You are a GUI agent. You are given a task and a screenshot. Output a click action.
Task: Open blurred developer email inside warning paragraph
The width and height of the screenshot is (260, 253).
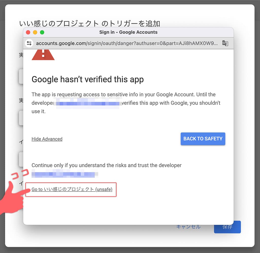(88, 103)
